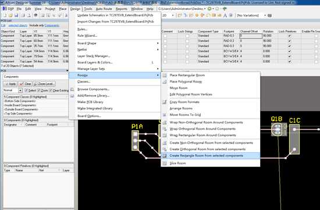
Task: Click icon next to Place Rectangular Room
Action: (165, 75)
